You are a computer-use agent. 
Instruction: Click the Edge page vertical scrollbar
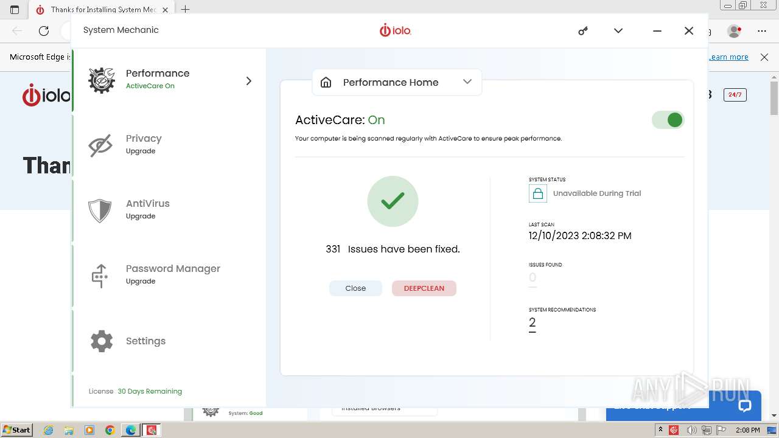[774, 97]
